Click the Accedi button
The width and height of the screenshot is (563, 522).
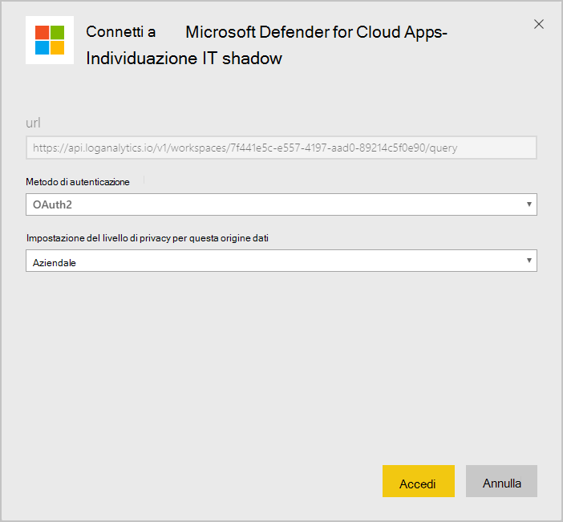pos(419,481)
